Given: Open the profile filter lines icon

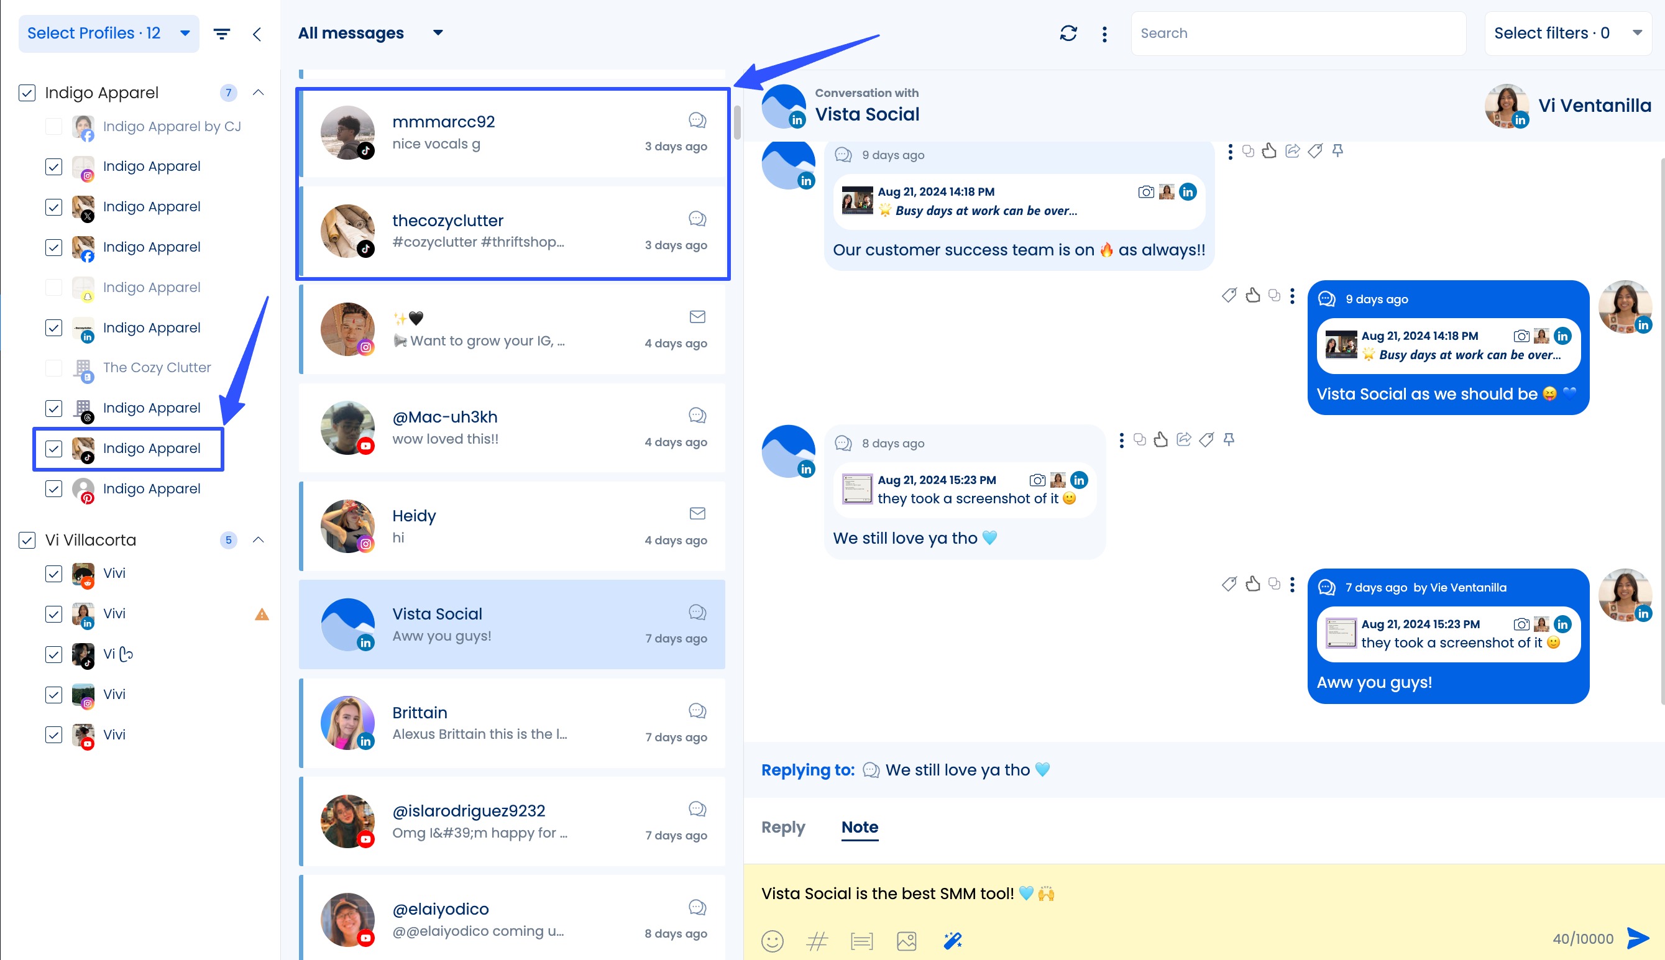Looking at the screenshot, I should (x=221, y=34).
